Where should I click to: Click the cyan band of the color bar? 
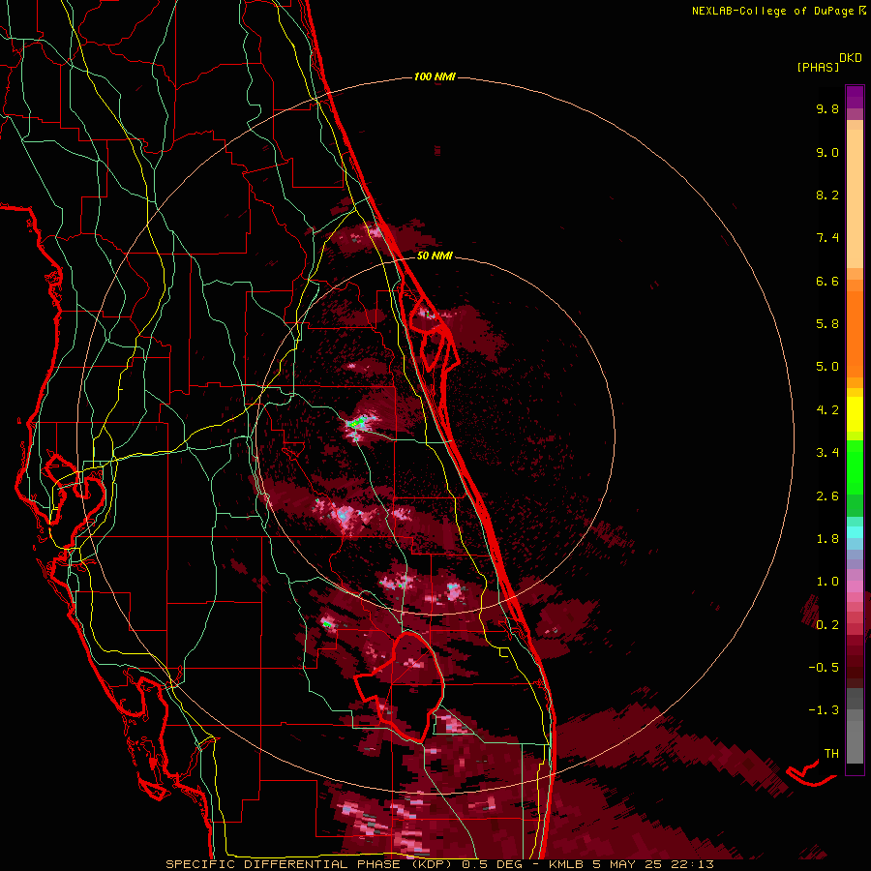[x=855, y=532]
